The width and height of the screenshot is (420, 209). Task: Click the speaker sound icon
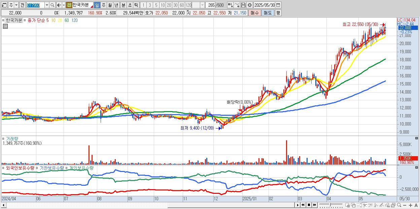[x=59, y=5]
